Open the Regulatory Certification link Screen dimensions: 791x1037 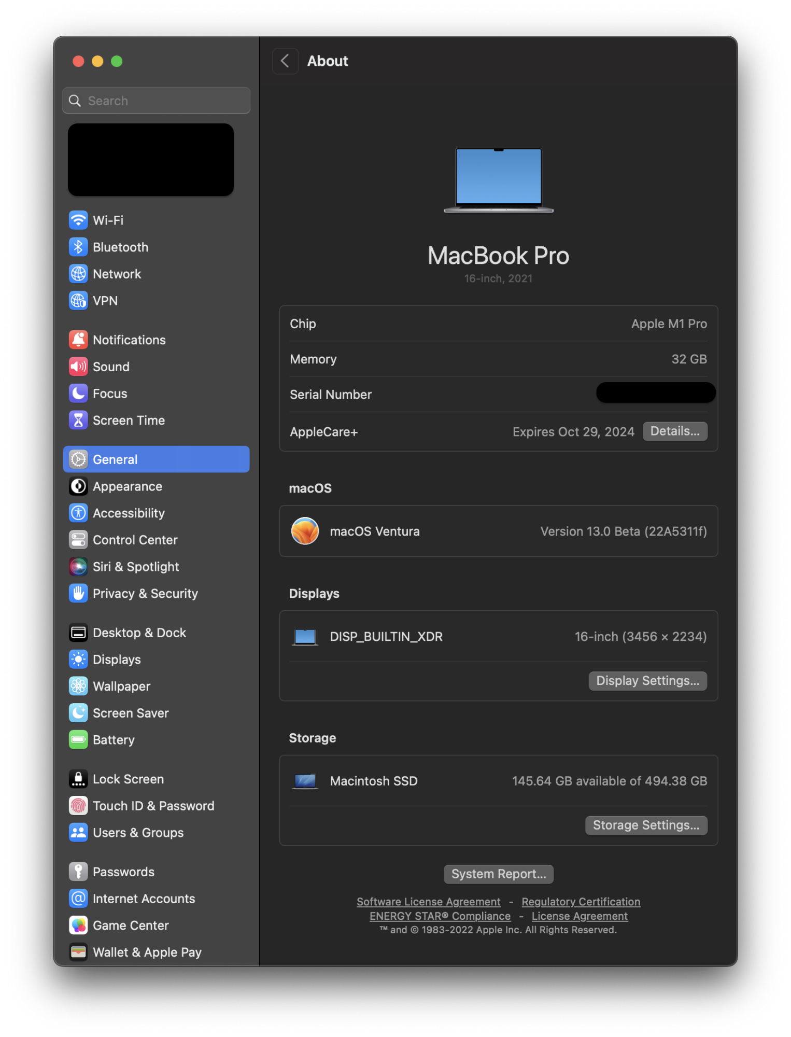(581, 902)
